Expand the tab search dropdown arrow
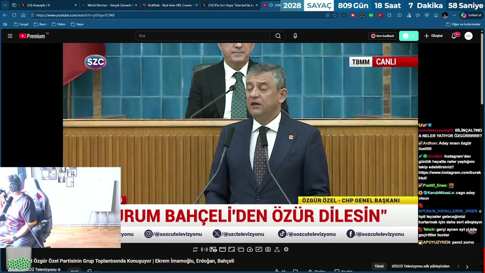485x273 pixels. click(x=5, y=5)
